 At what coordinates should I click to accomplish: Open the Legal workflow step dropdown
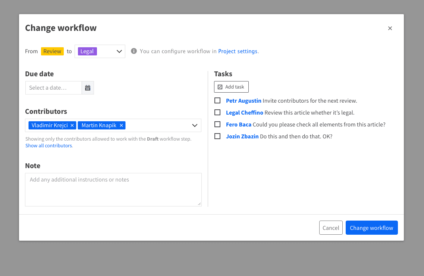(x=119, y=51)
